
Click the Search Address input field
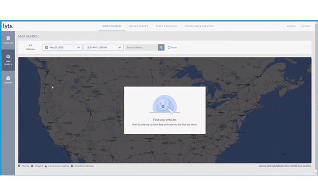(141, 48)
